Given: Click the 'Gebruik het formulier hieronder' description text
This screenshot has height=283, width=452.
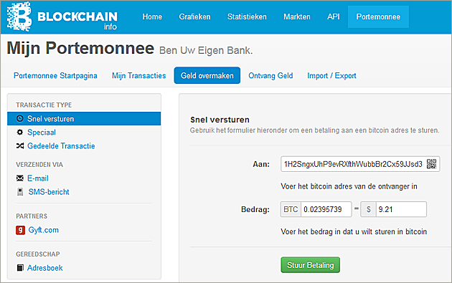Looking at the screenshot, I should (315, 130).
